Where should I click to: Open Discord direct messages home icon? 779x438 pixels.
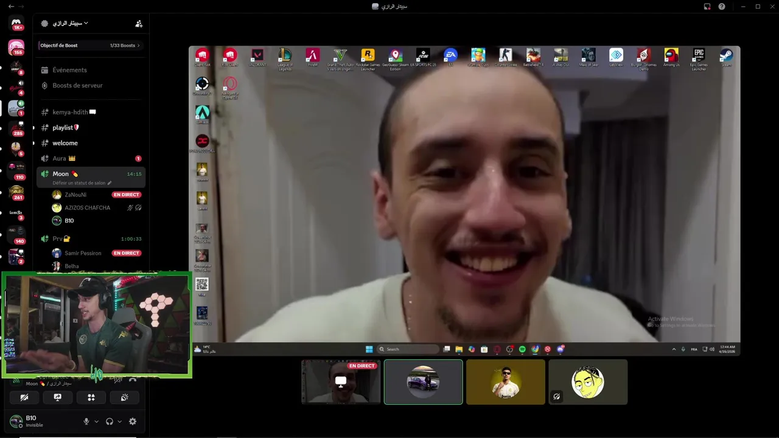(16, 24)
